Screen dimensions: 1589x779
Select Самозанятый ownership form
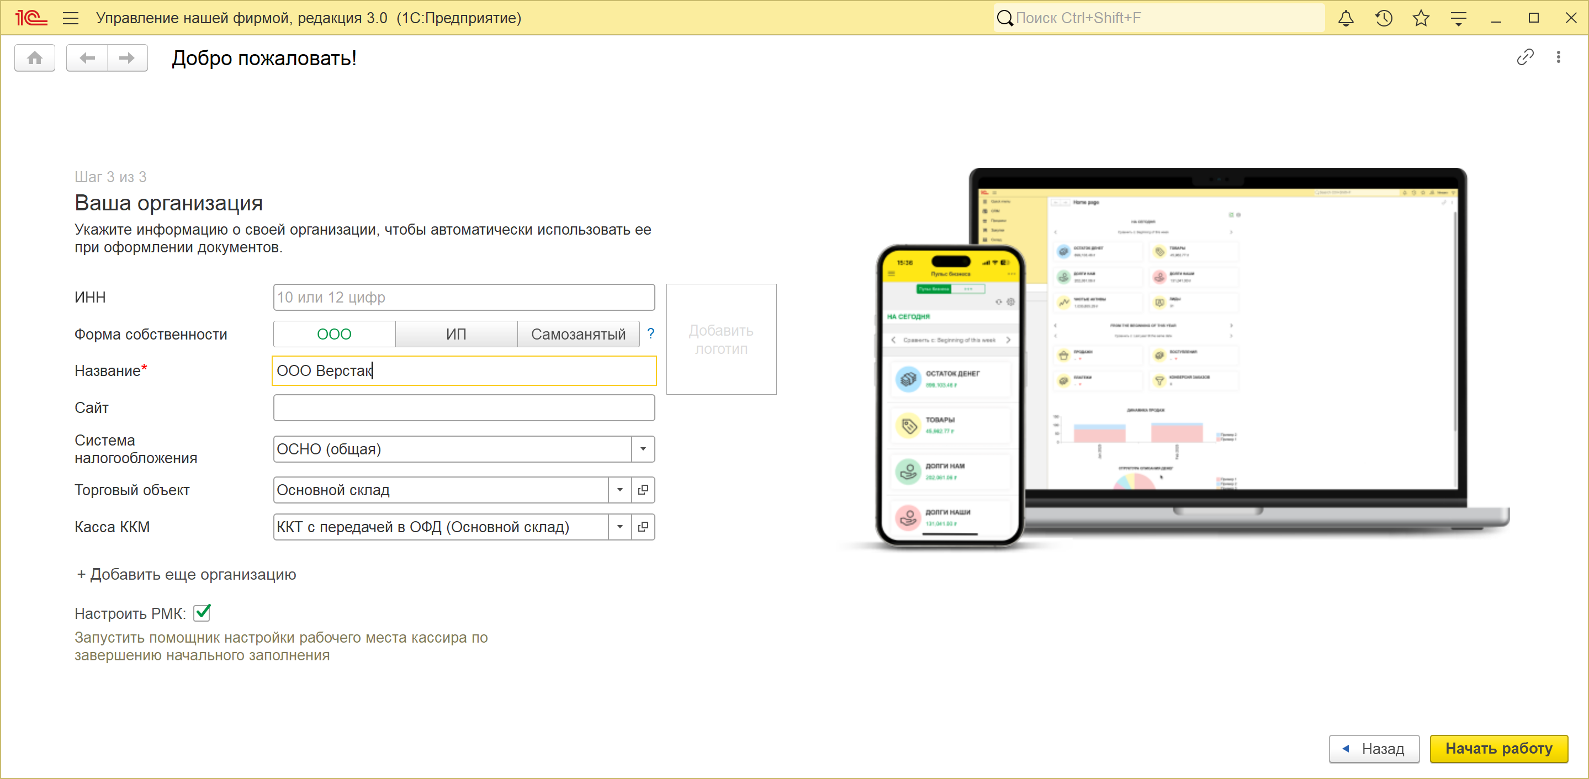coord(579,335)
